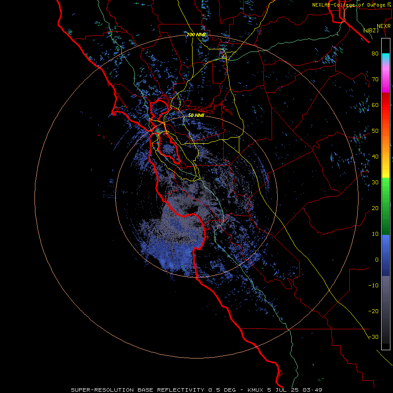
Task: Click the 40 value on dBZ scale
Action: [375, 156]
